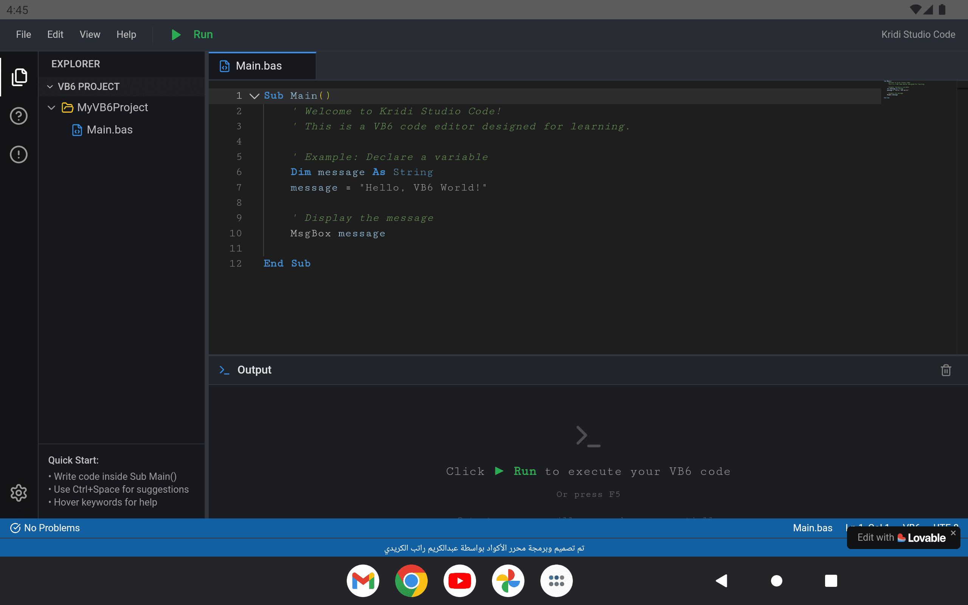Open Chrome from the dock
The image size is (968, 605).
point(411,580)
